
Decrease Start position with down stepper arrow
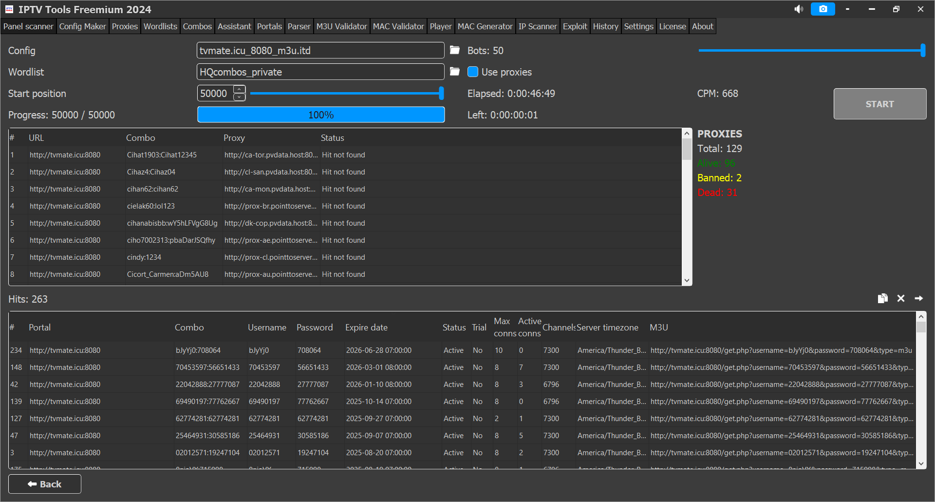pyautogui.click(x=239, y=97)
